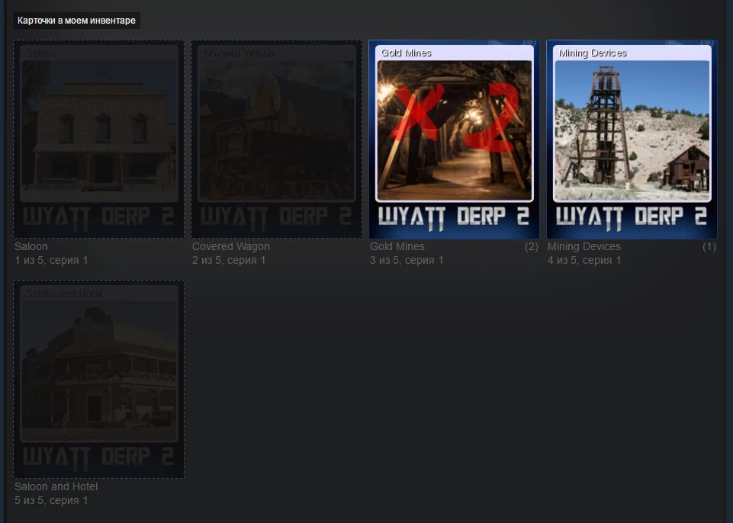This screenshot has width=733, height=523.
Task: Click the 'Covered Wagon' card name caption
Action: tap(231, 246)
